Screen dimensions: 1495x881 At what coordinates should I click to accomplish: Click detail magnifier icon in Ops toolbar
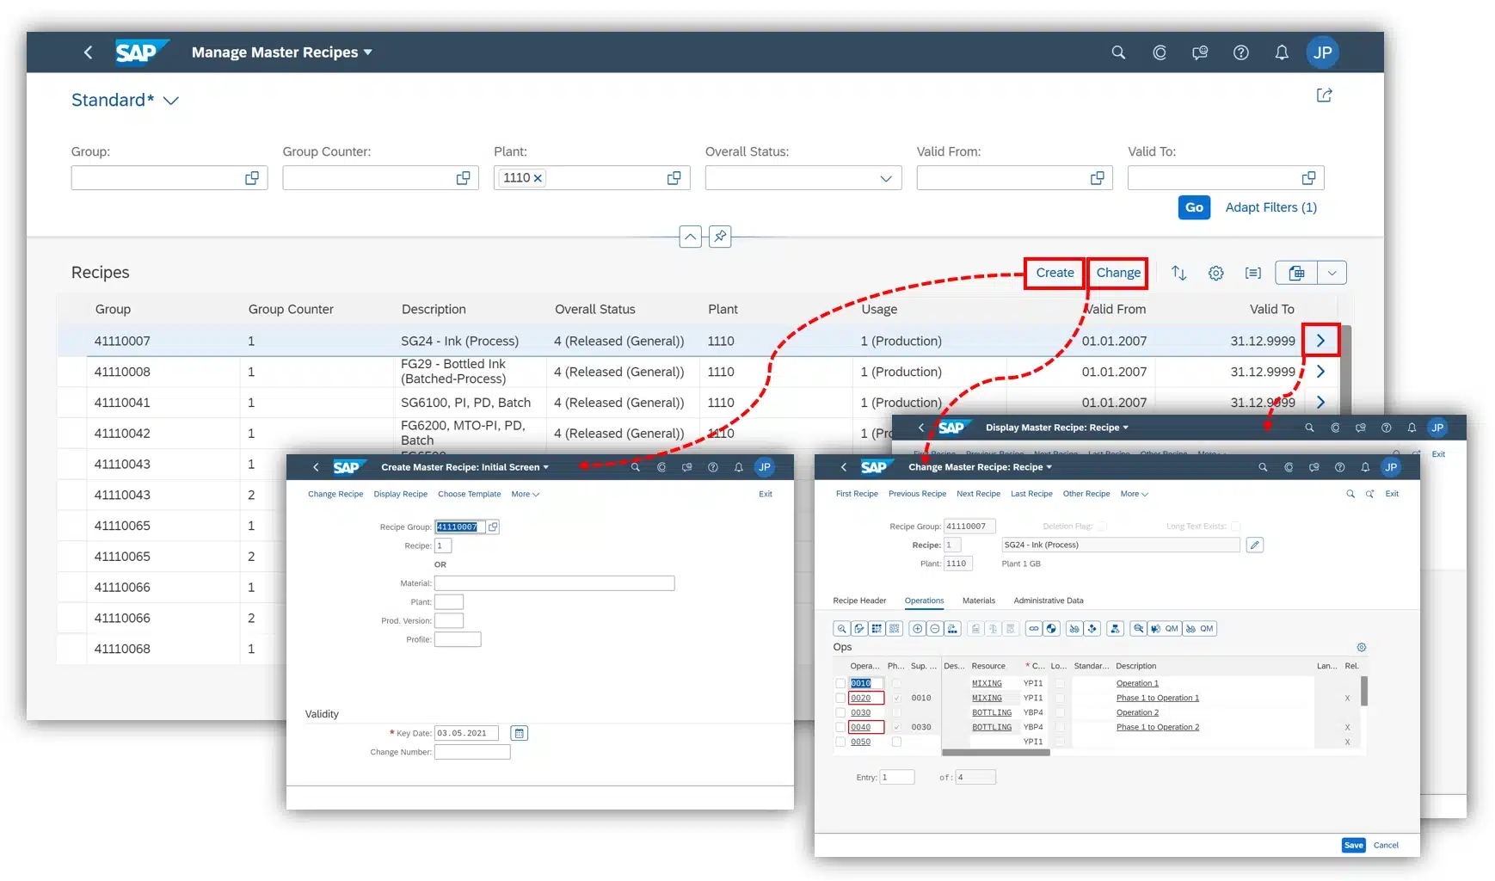842,628
